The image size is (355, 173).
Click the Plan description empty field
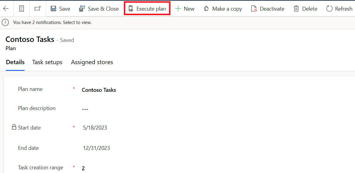[85, 109]
